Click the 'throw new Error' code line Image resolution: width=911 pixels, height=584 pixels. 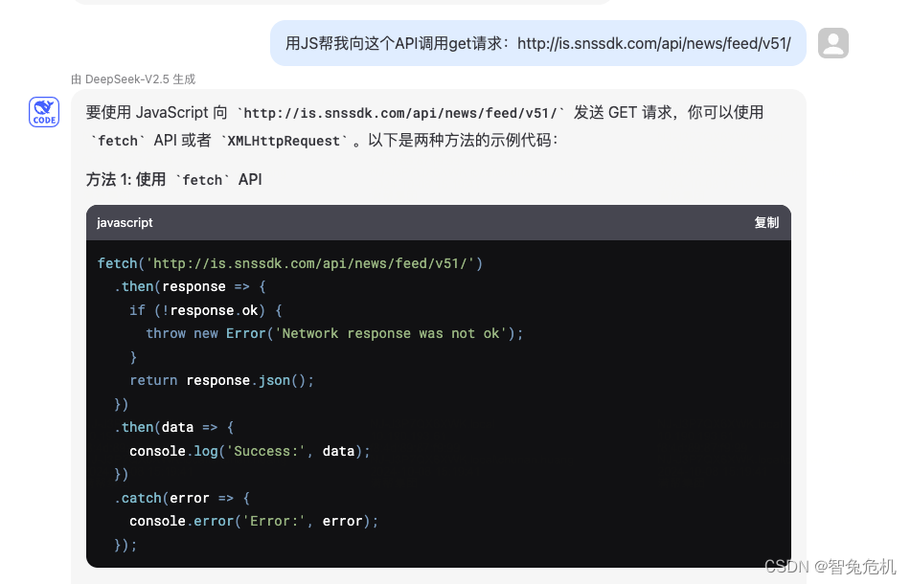[334, 333]
